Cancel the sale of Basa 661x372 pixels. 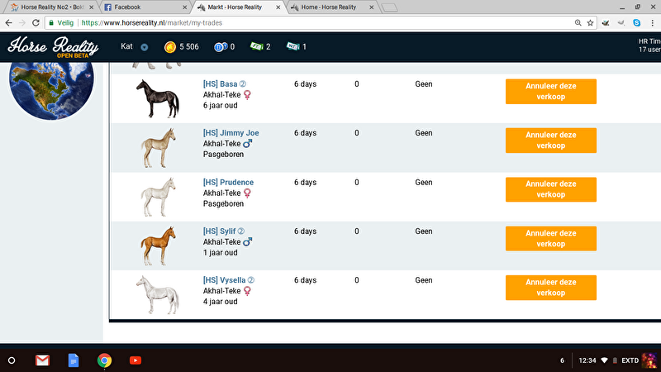550,91
